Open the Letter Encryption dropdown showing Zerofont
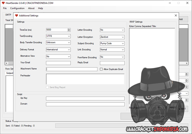This screenshot has width=192, height=134. pyautogui.click(x=112, y=37)
